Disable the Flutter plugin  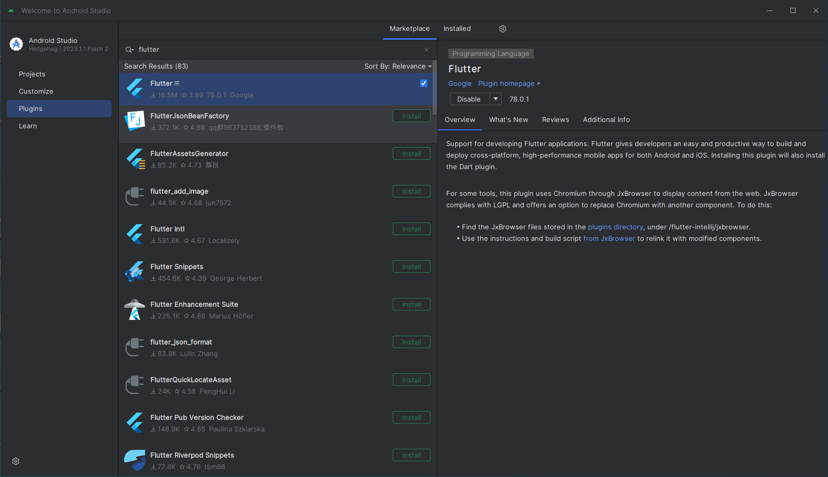(x=469, y=99)
